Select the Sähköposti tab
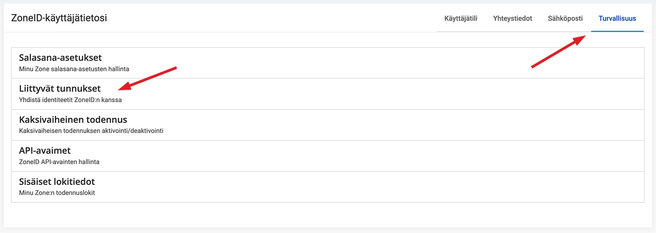The image size is (656, 233). point(565,18)
